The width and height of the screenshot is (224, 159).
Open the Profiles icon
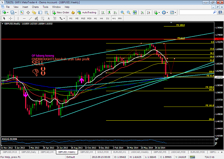(12, 13)
